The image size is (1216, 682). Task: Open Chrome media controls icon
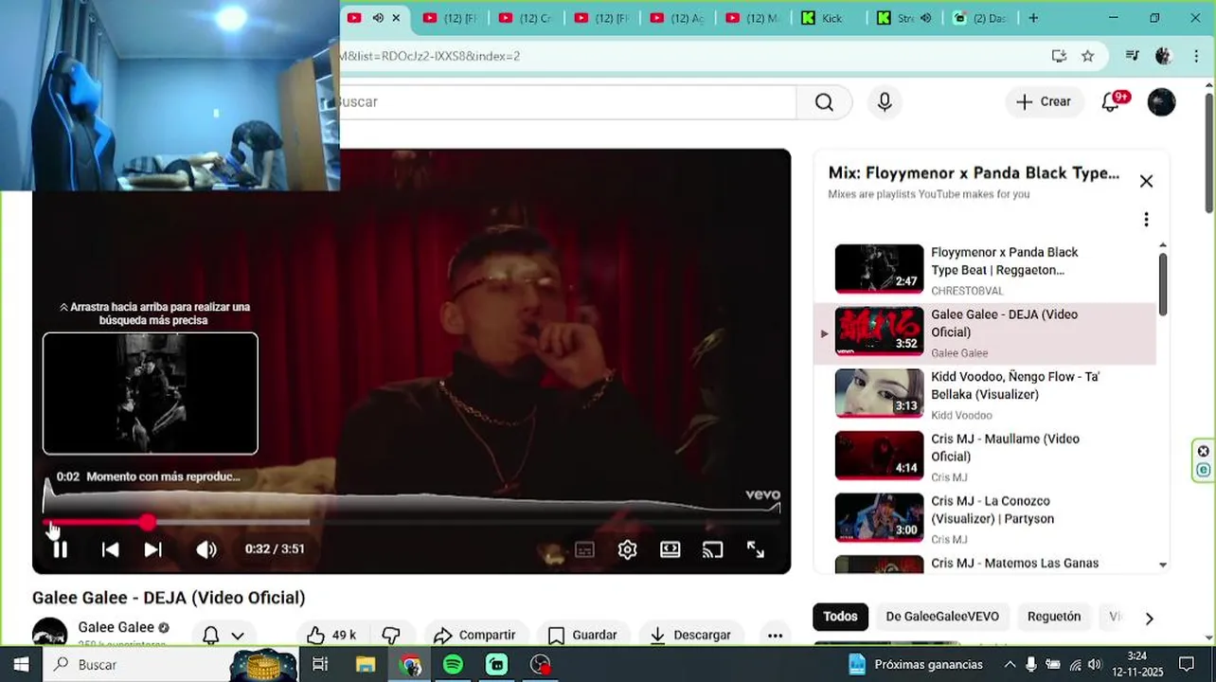[x=1132, y=56]
